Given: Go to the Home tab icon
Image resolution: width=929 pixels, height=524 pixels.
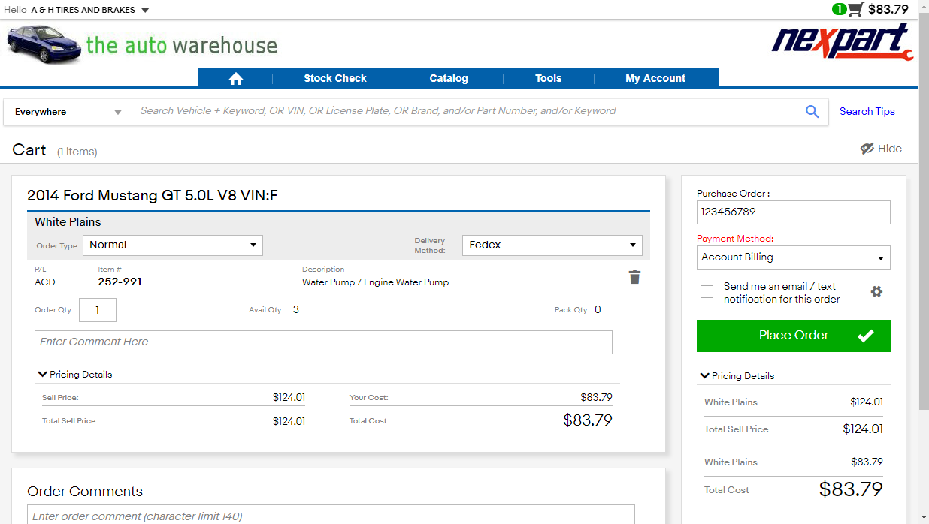Looking at the screenshot, I should coord(235,78).
